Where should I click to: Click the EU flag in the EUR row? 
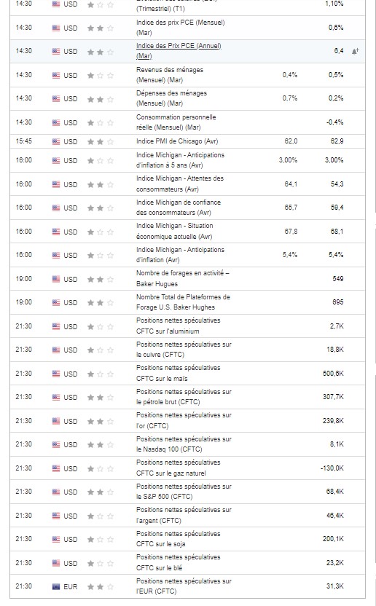pos(56,586)
